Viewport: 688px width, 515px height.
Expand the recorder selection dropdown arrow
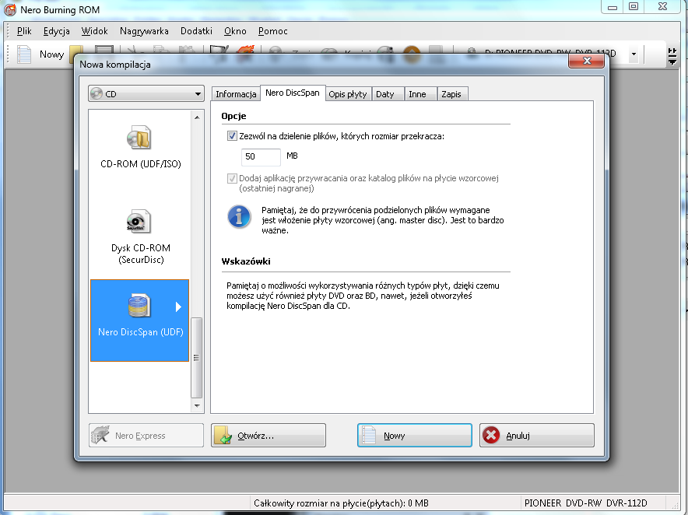point(634,54)
